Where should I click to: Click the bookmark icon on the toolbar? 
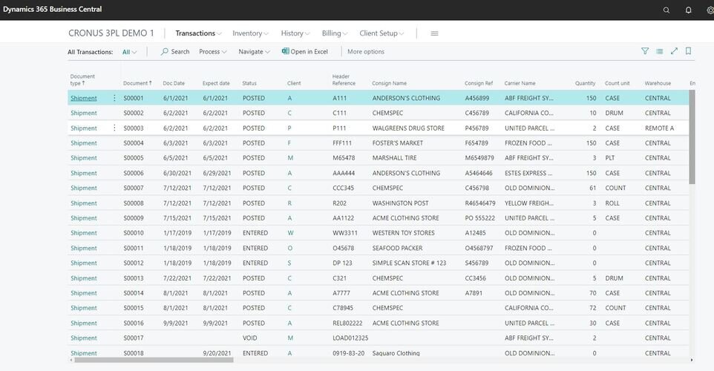coord(689,51)
